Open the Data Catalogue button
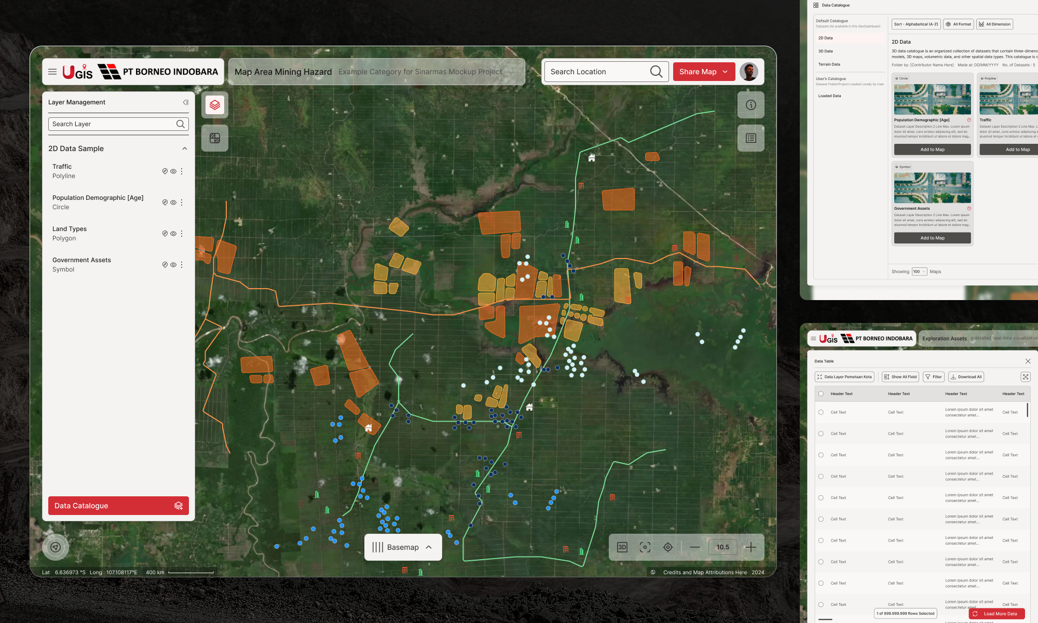Image resolution: width=1038 pixels, height=623 pixels. 118,506
